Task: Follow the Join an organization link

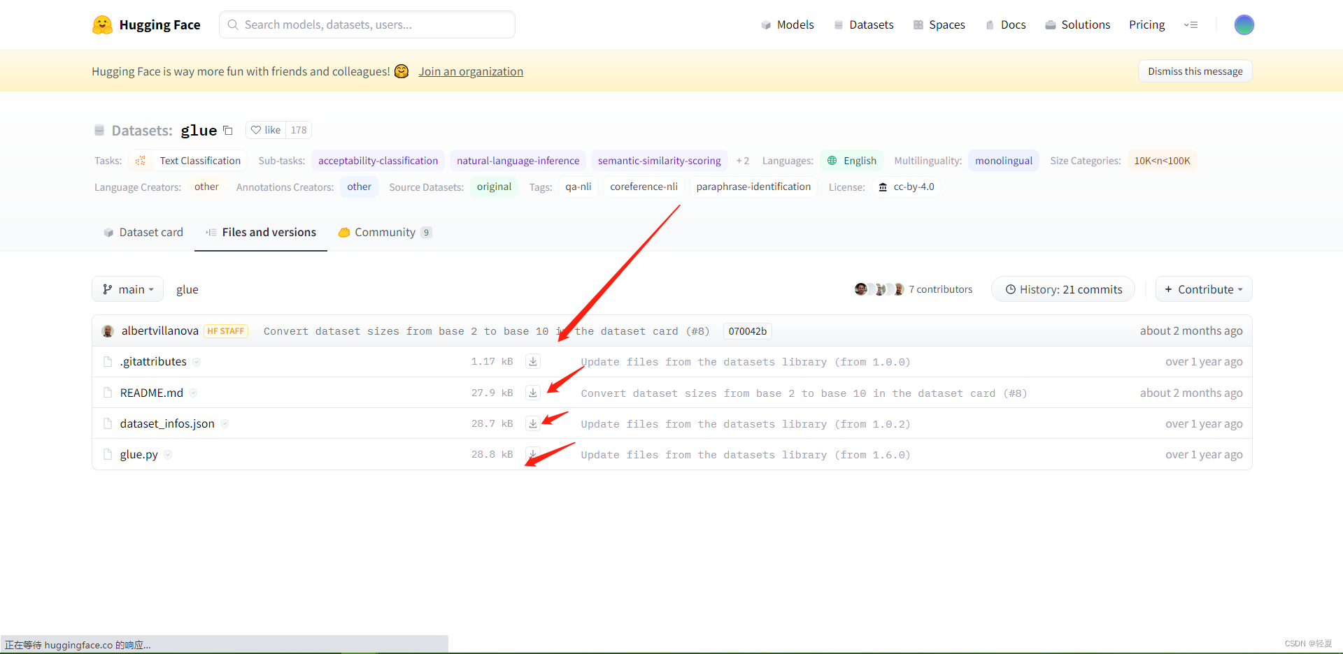Action: pos(471,71)
